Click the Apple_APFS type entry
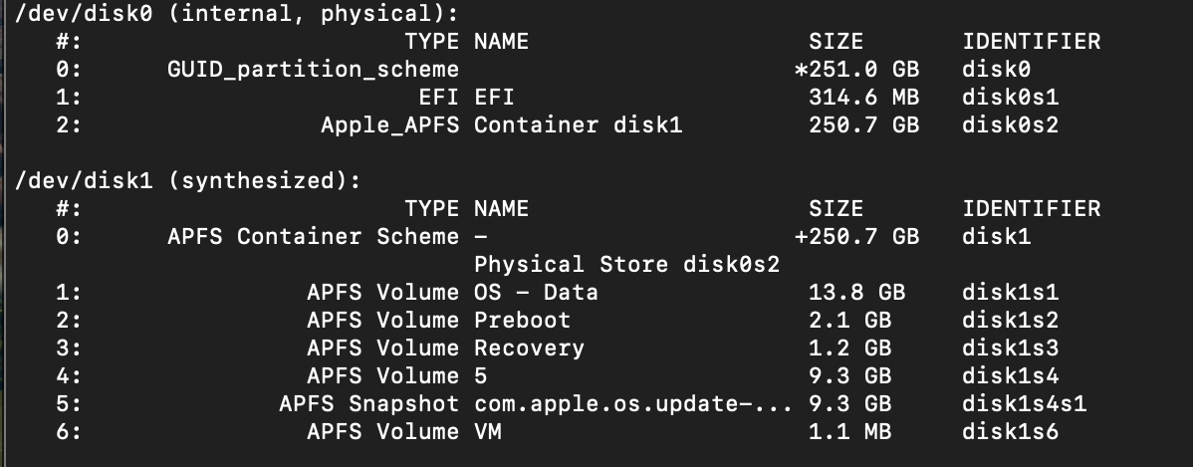1193x467 pixels. [389, 125]
